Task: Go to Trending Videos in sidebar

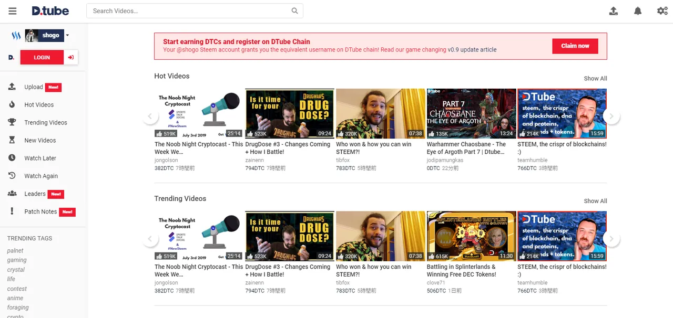Action: coord(46,123)
